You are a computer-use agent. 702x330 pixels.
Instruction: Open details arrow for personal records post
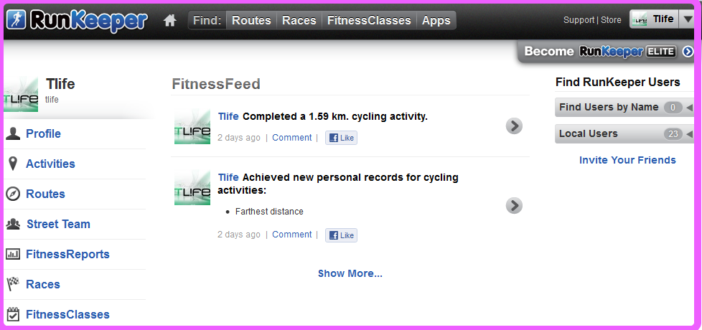514,206
